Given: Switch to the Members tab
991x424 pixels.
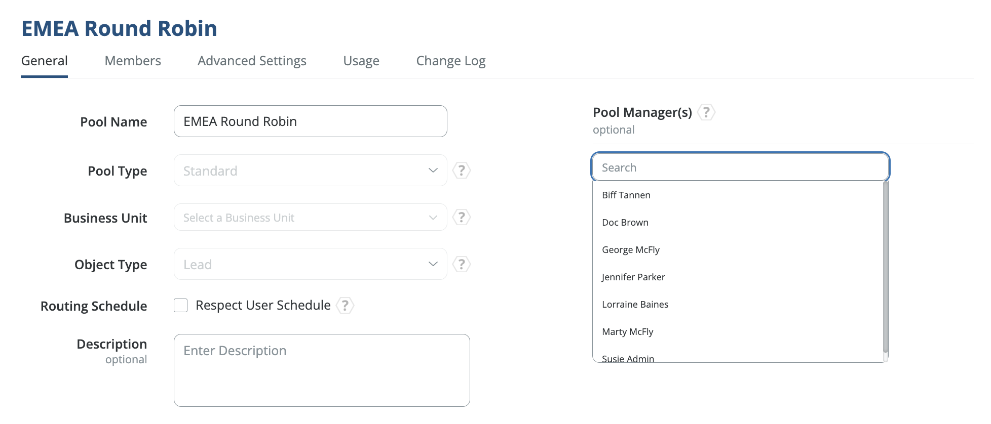Looking at the screenshot, I should point(133,61).
